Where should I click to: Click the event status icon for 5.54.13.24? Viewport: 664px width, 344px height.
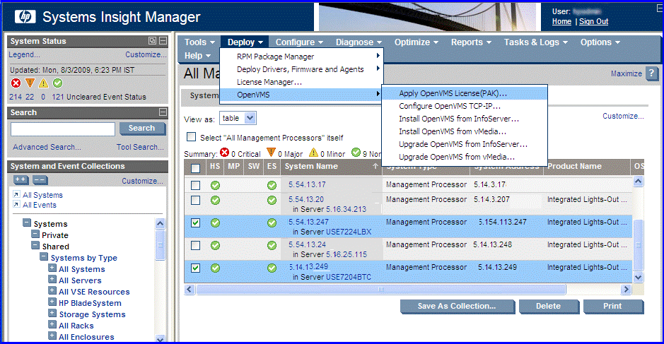coord(272,245)
